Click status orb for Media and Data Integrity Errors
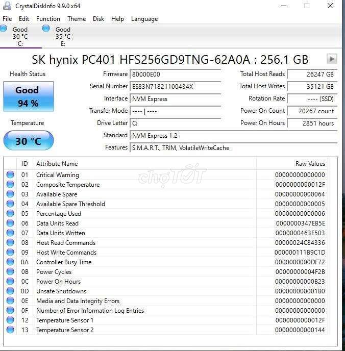The image size is (345, 351). tap(10, 300)
